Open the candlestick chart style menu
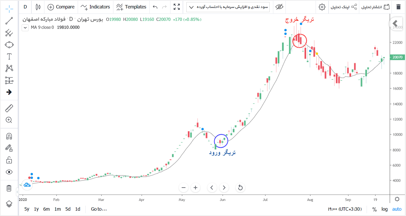Screen dimensions: 406x216 coord(38,7)
